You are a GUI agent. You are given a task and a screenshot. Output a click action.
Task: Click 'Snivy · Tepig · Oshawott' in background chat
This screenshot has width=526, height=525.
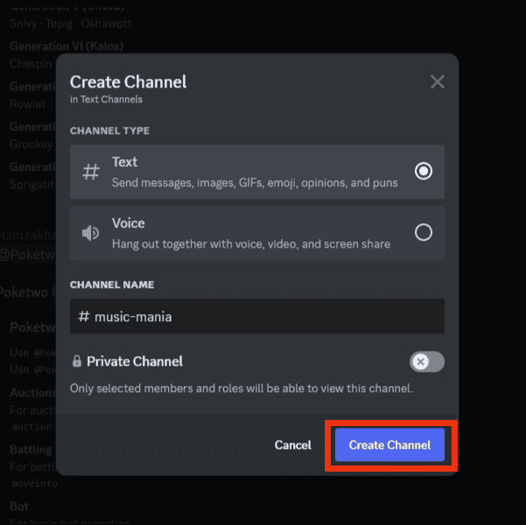coord(70,24)
